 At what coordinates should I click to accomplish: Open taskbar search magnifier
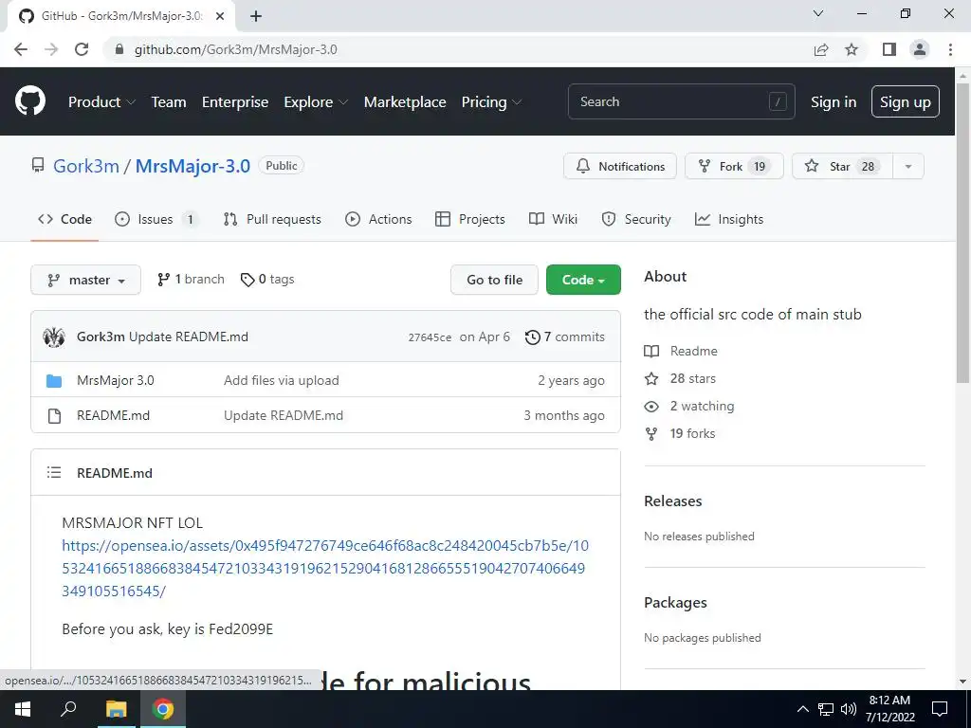click(68, 709)
